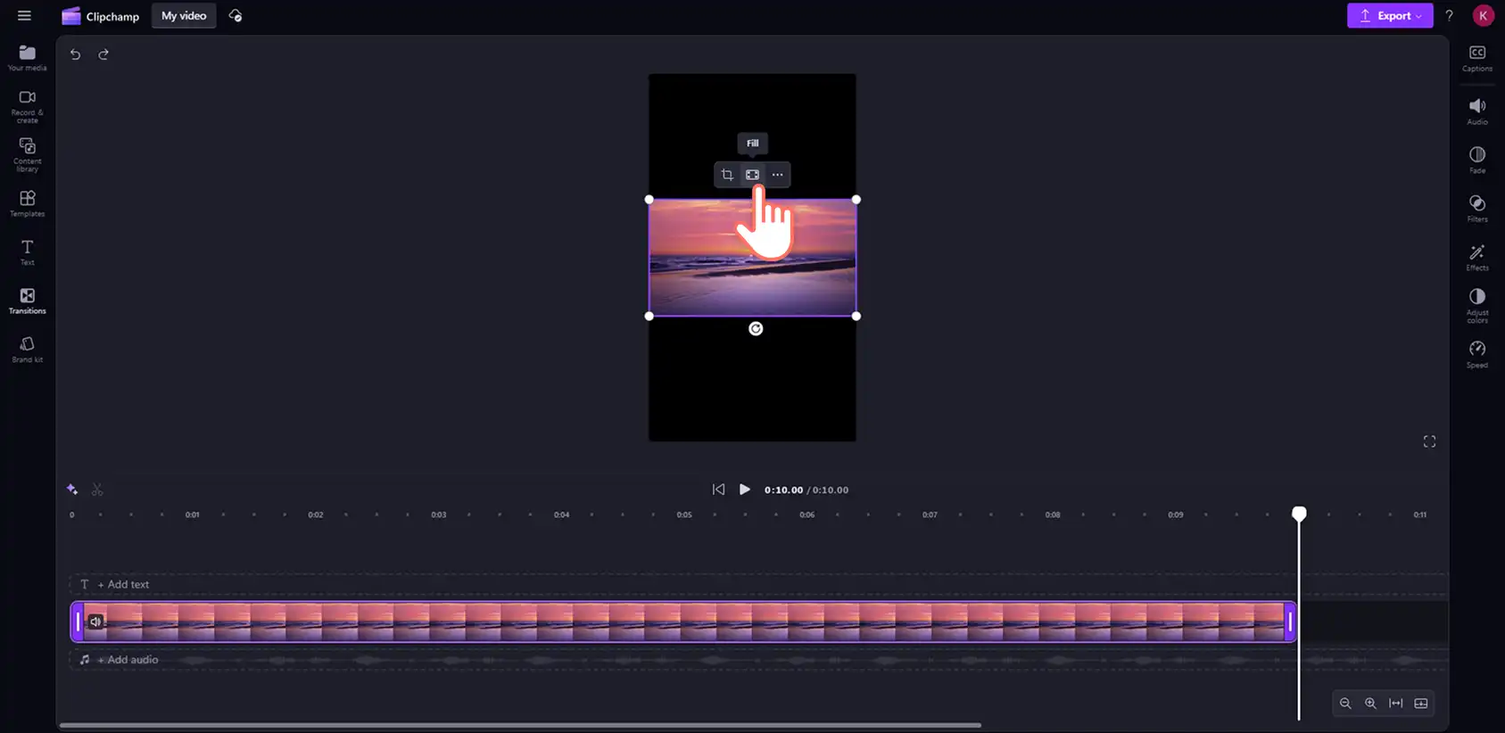Open the Captions panel

click(1477, 59)
